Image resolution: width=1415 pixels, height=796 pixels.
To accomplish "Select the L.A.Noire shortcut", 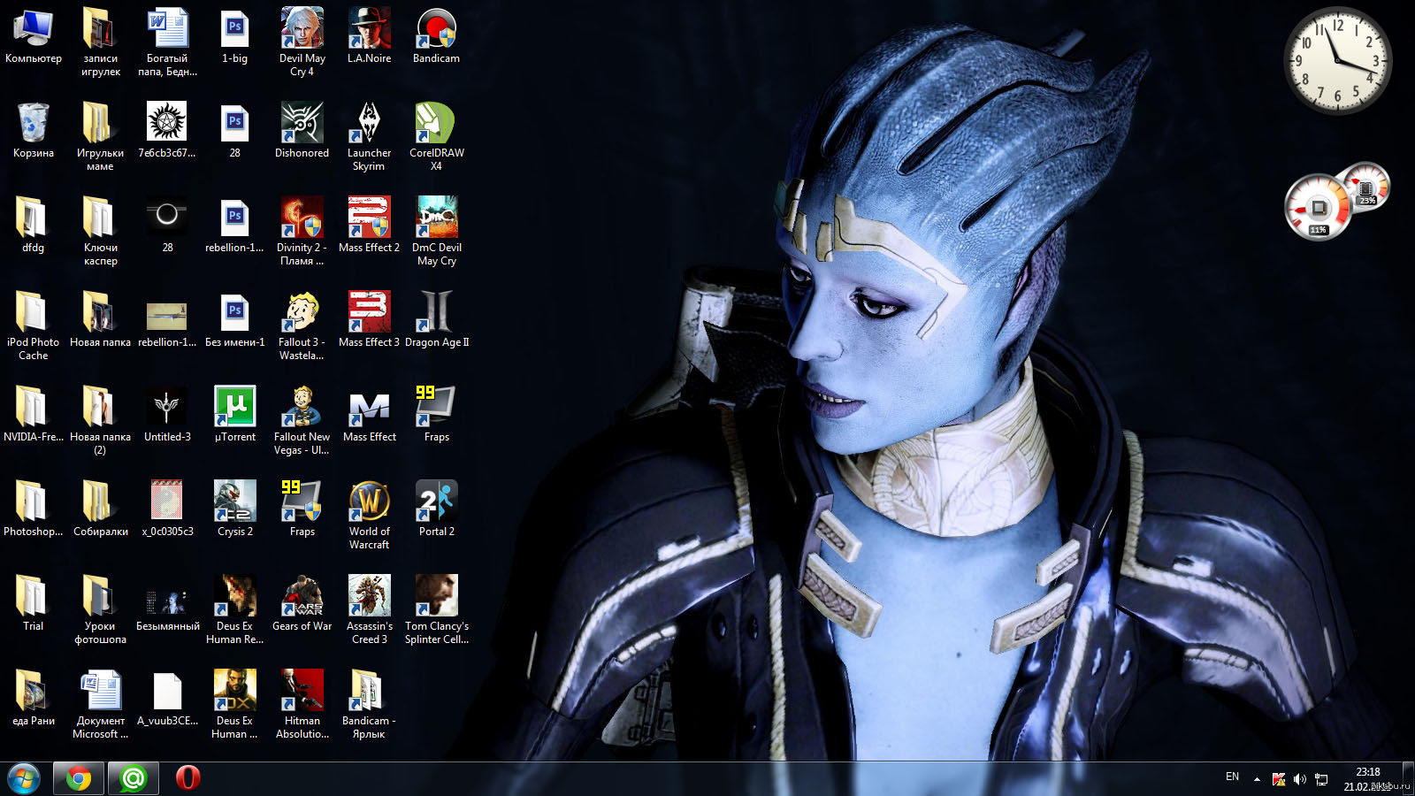I will 370,37.
